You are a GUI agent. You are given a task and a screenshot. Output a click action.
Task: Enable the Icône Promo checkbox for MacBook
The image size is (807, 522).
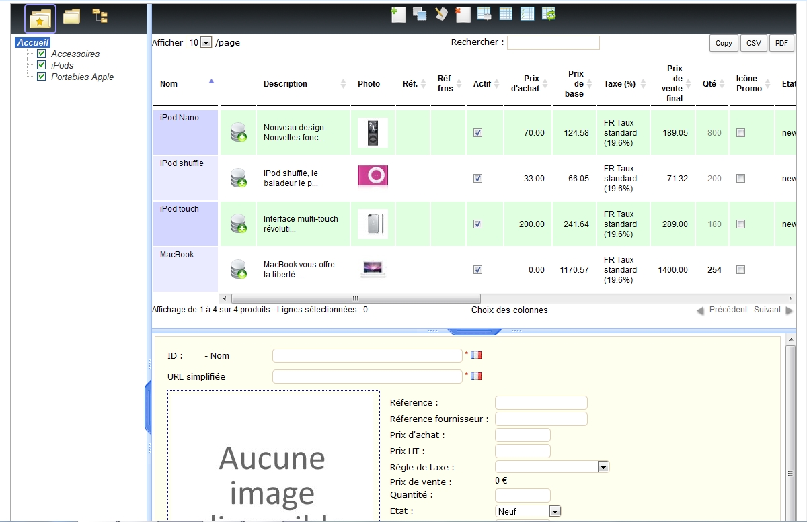coord(740,270)
